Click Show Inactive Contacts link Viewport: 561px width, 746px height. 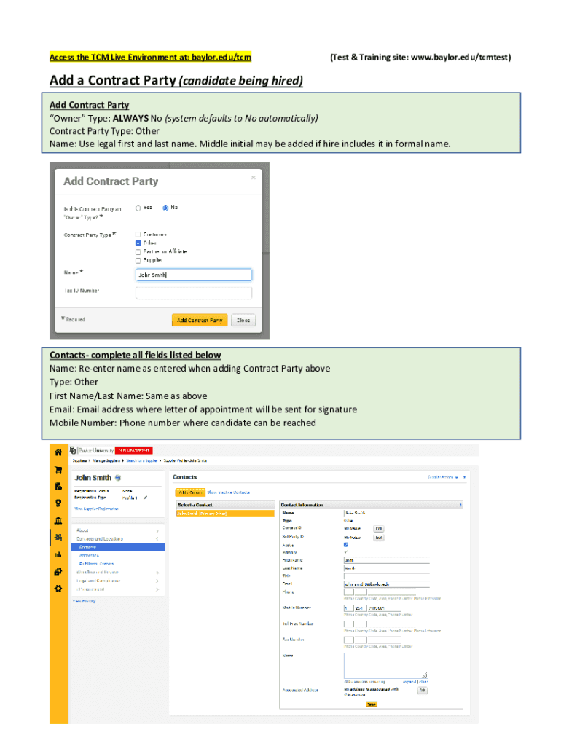click(228, 492)
